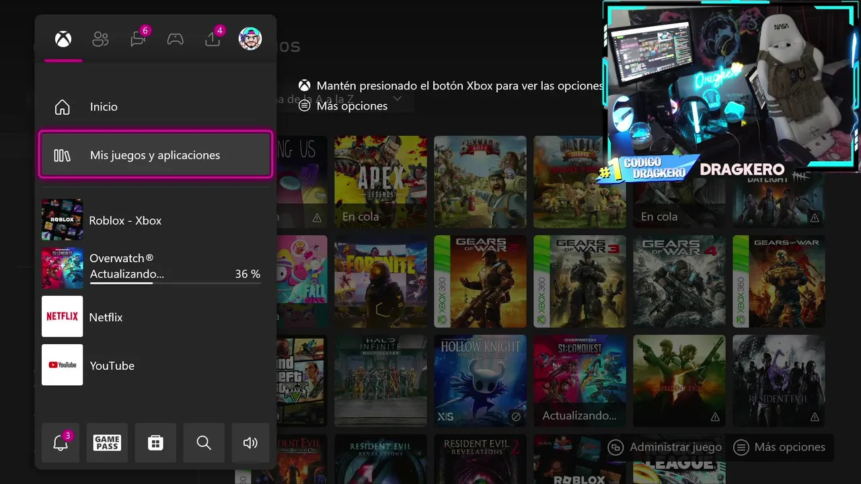Select the Fortnite game tile
Viewport: 861px width, 484px height.
381,282
